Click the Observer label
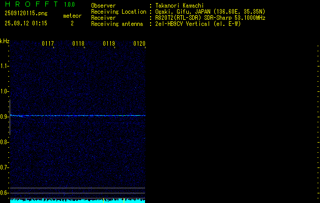320x203 pixels. pyautogui.click(x=103, y=6)
